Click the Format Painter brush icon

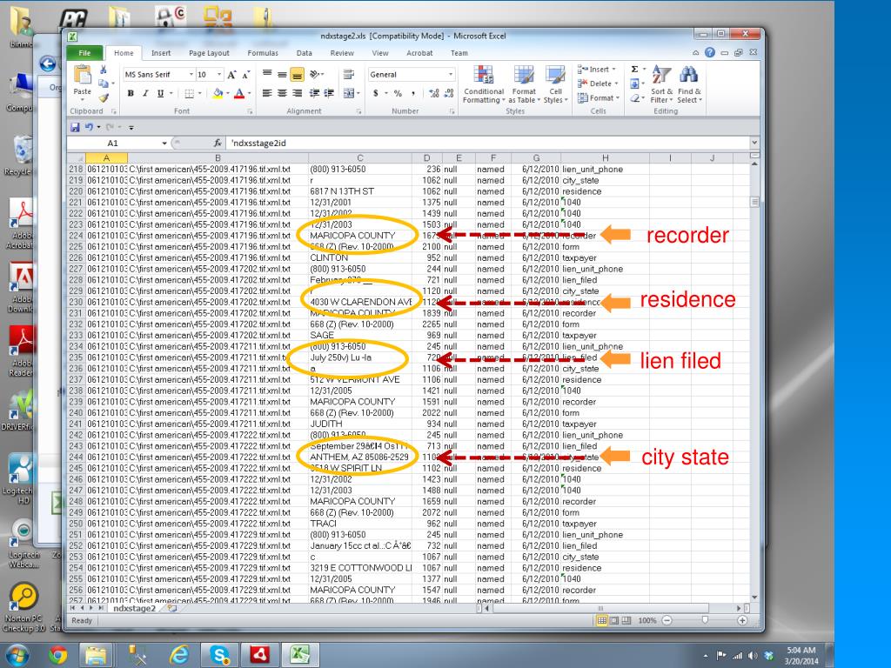[103, 97]
